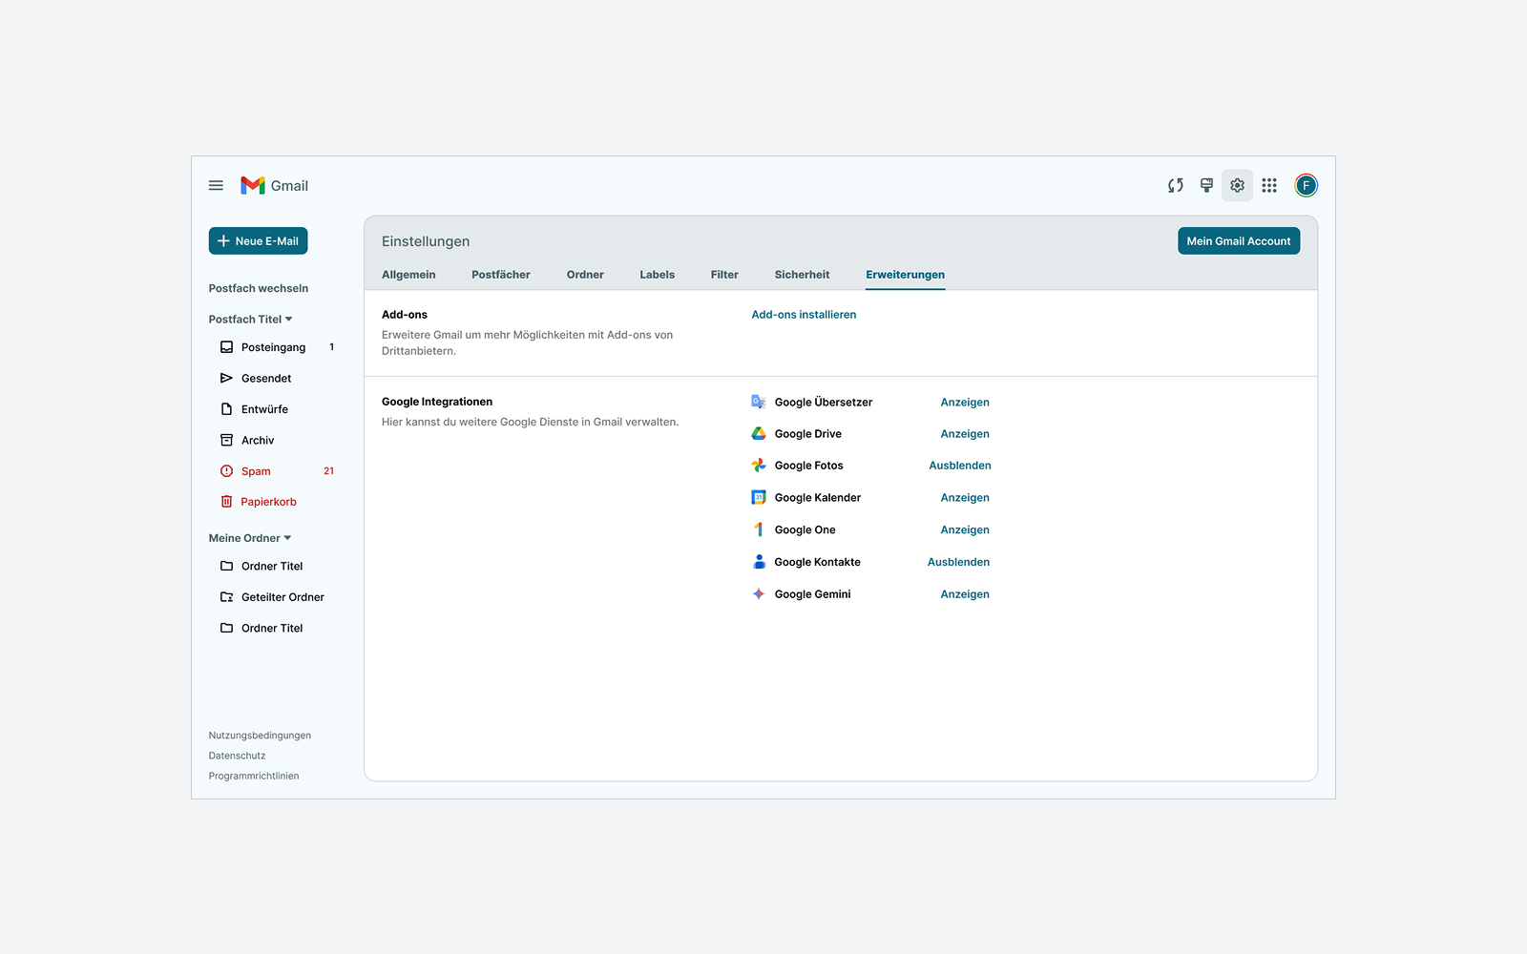The image size is (1527, 954).
Task: Compose with Neue E-Mail button
Action: point(258,241)
